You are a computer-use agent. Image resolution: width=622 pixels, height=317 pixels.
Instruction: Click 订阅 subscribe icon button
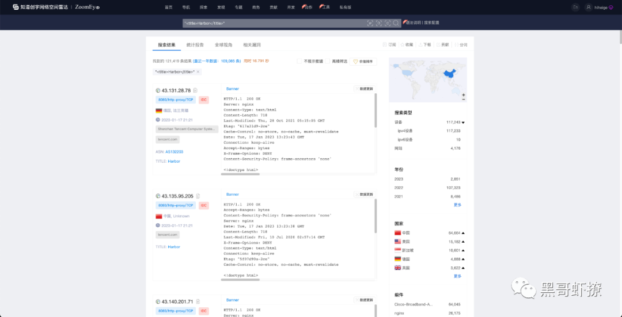pyautogui.click(x=389, y=45)
